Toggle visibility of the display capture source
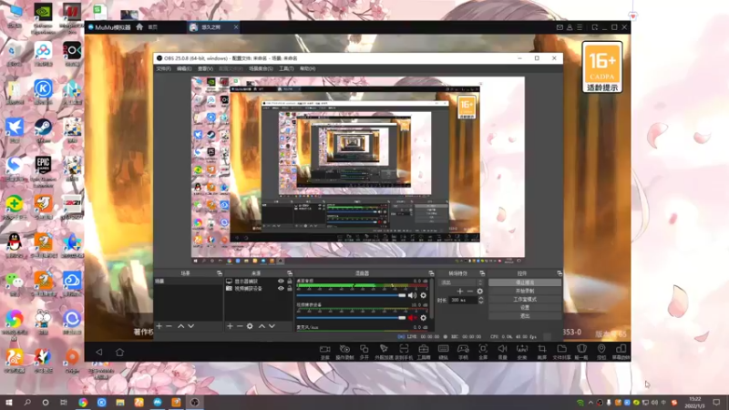 [281, 282]
